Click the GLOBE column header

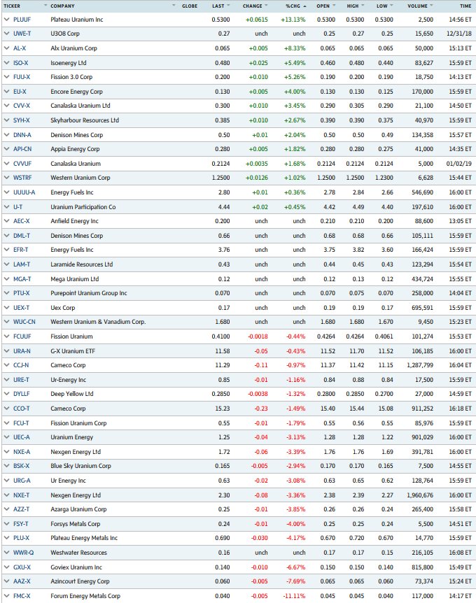coord(190,6)
